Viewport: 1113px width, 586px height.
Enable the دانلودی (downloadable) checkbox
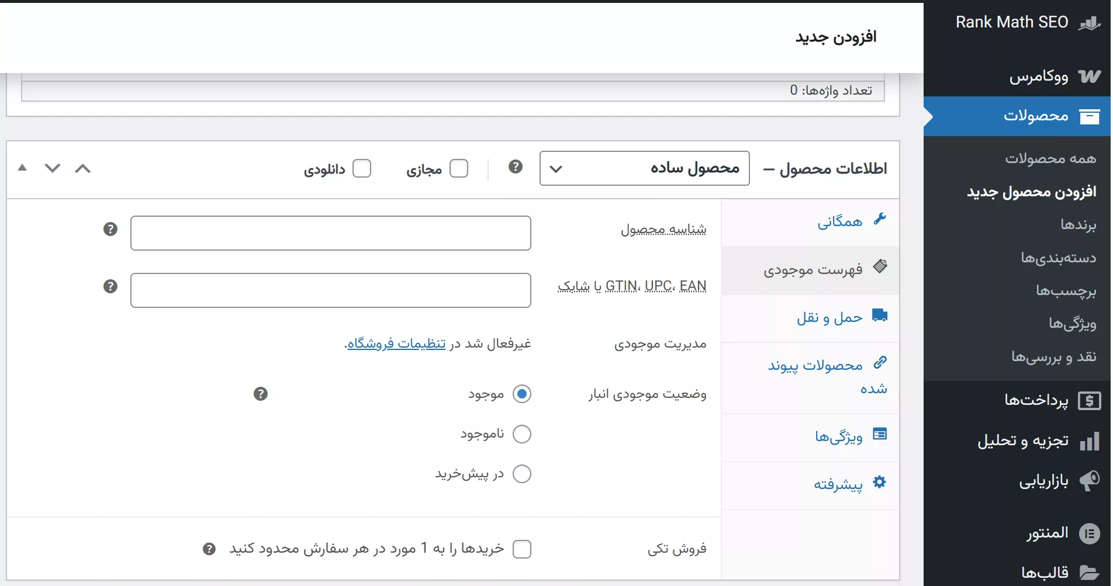pyautogui.click(x=362, y=168)
